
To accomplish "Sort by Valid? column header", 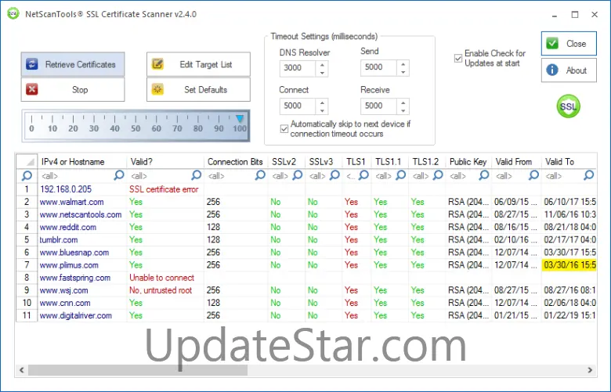I will 165,161.
